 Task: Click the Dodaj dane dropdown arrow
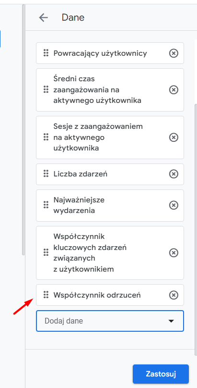(x=171, y=321)
